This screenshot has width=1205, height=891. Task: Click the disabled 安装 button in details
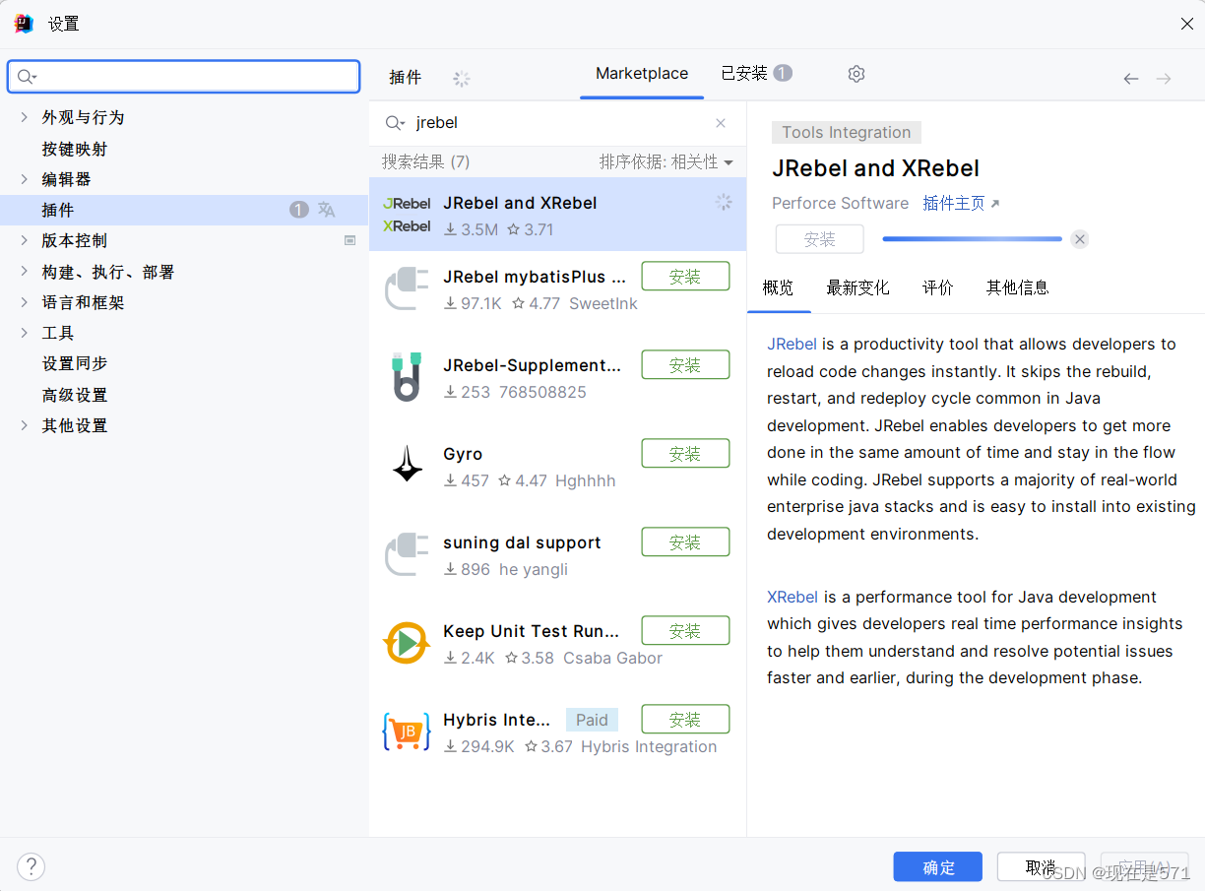[x=819, y=239]
